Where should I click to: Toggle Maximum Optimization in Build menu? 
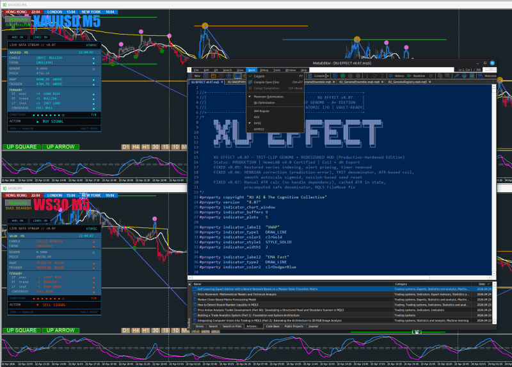tap(276, 97)
